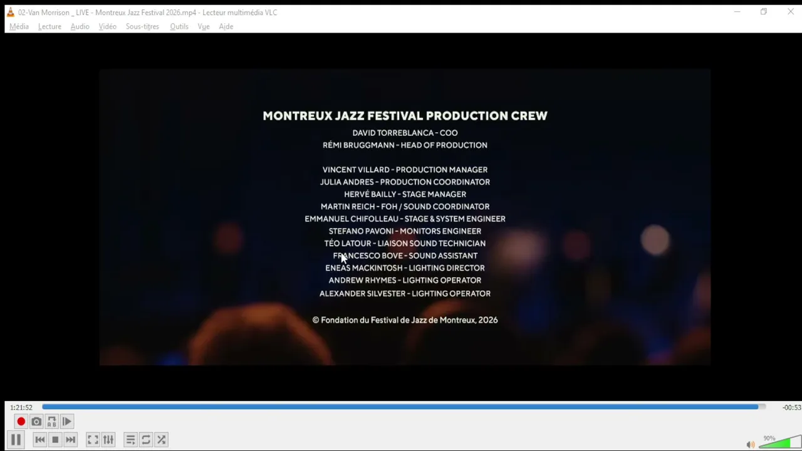The width and height of the screenshot is (802, 451).
Task: Click the credit 'ALEXANDER SILVESTER - LIGHTING OPERATOR'
Action: tap(405, 293)
